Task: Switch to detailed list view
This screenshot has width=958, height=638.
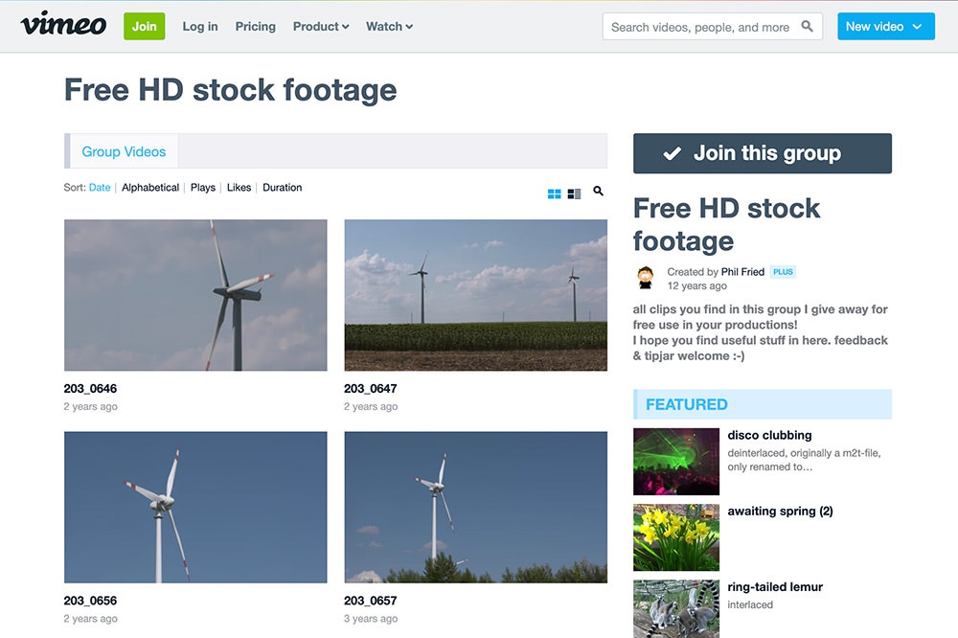Action: (x=574, y=194)
